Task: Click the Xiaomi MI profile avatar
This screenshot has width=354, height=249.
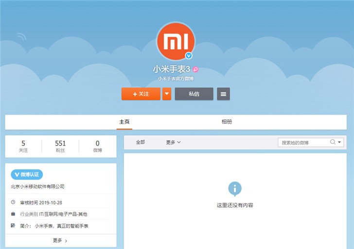Action: (176, 41)
